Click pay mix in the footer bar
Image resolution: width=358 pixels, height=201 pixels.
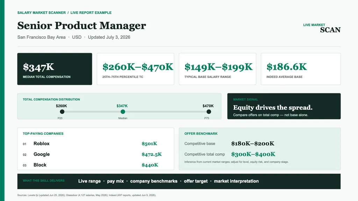pos(115,181)
